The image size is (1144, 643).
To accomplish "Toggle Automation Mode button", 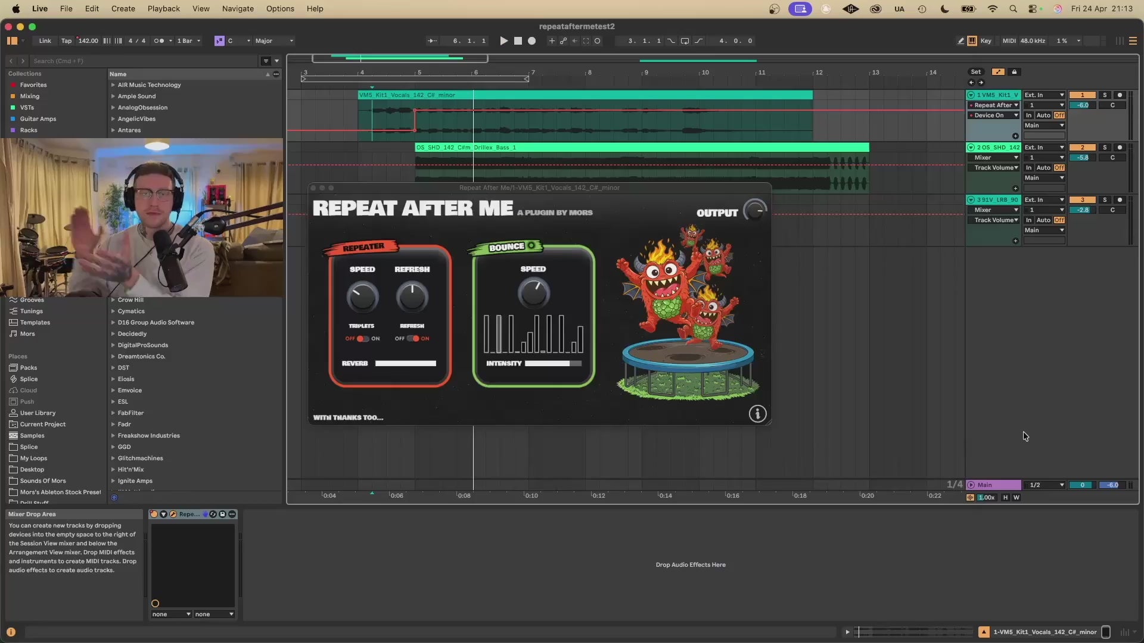I will tap(998, 72).
